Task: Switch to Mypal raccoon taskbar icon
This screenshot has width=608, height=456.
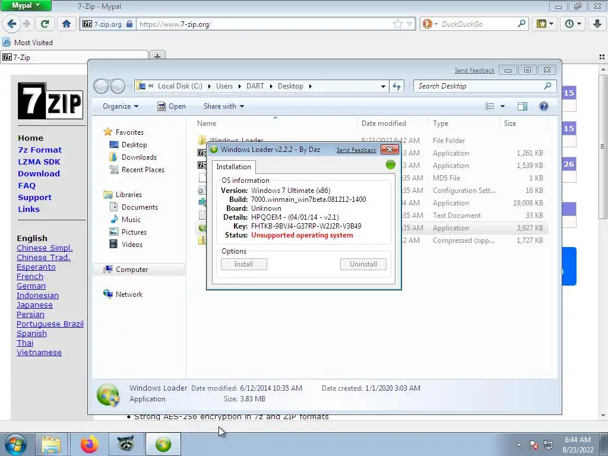Action: pos(126,444)
